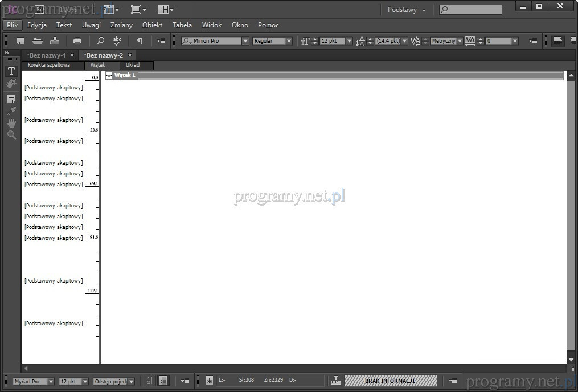Viewport: 578px width, 392px height.
Task: Switch to the Bez nazwy-1 document tab
Action: (46, 55)
